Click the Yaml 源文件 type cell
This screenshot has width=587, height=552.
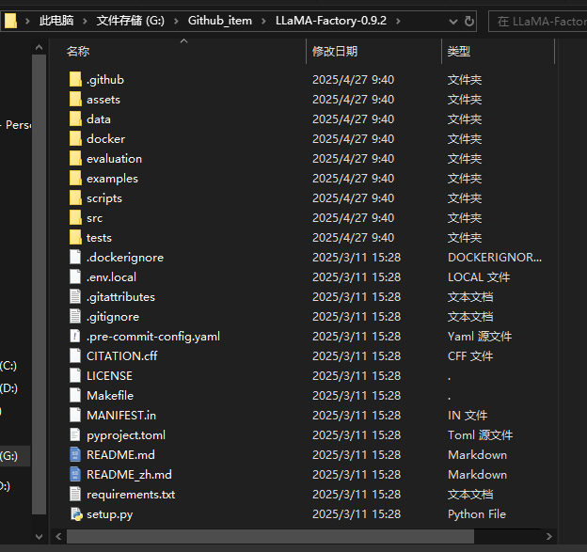pyautogui.click(x=480, y=337)
